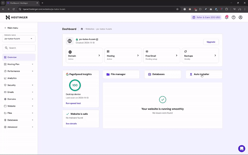Click the Run speed test link
The width and height of the screenshot is (248, 155).
[x=73, y=103]
